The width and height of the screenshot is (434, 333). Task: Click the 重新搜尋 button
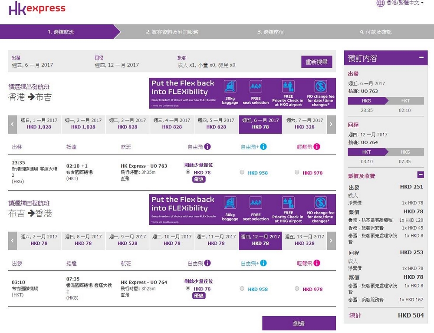point(316,62)
